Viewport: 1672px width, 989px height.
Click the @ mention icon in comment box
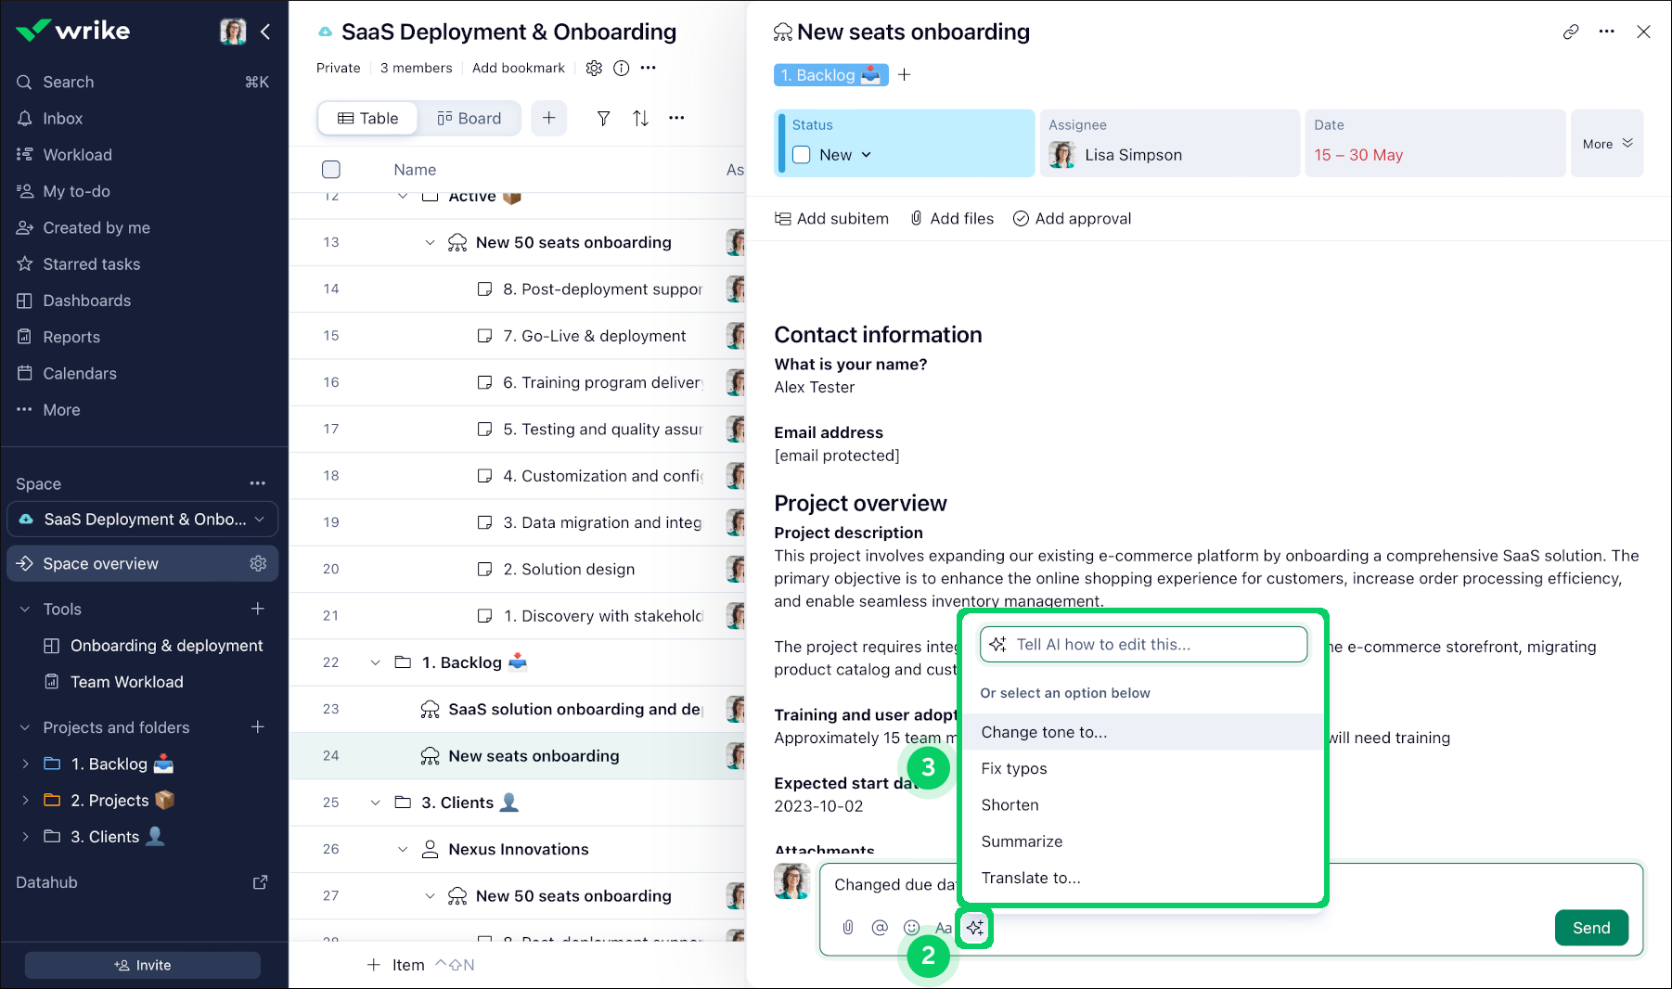(x=880, y=928)
